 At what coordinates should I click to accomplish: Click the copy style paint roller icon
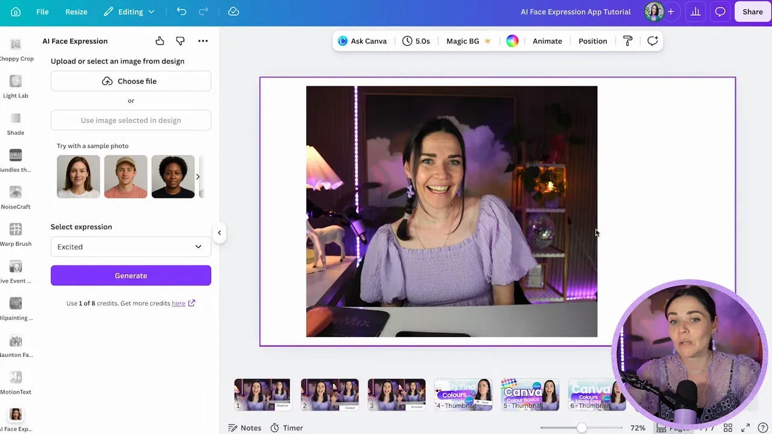628,41
